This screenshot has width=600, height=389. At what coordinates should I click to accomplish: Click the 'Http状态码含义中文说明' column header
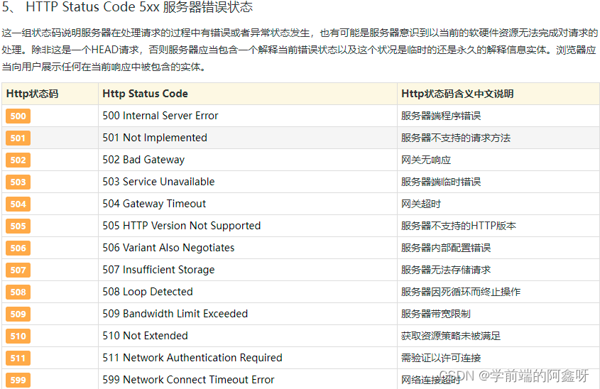click(498, 94)
